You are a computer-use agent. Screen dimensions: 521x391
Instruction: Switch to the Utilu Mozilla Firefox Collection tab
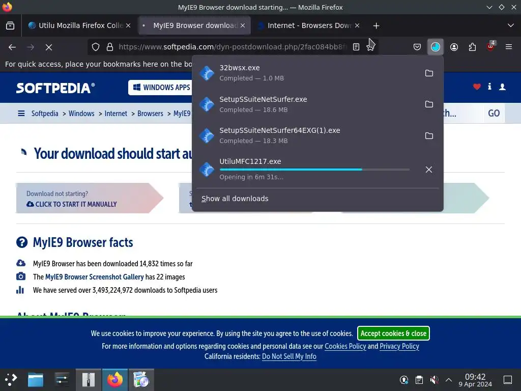click(81, 25)
